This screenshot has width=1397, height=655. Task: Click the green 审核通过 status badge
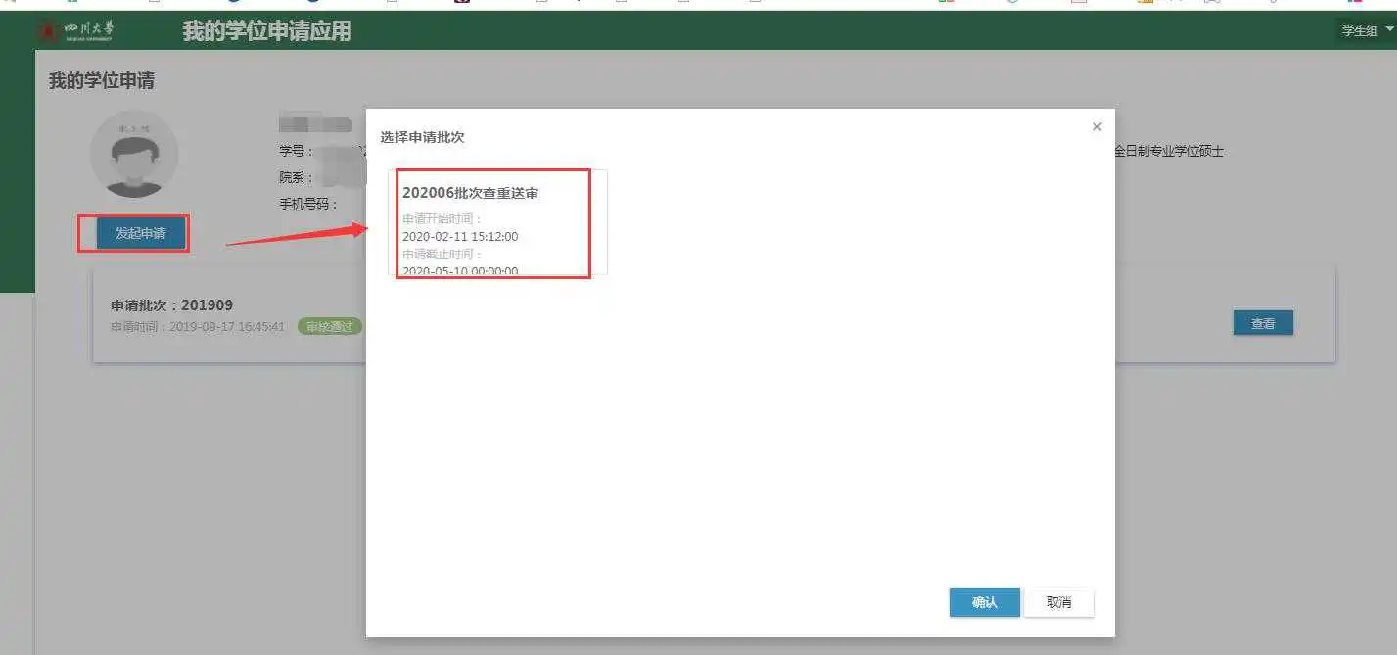coord(330,327)
